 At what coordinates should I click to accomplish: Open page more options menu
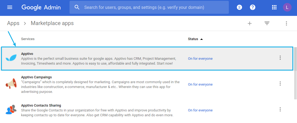(286, 23)
